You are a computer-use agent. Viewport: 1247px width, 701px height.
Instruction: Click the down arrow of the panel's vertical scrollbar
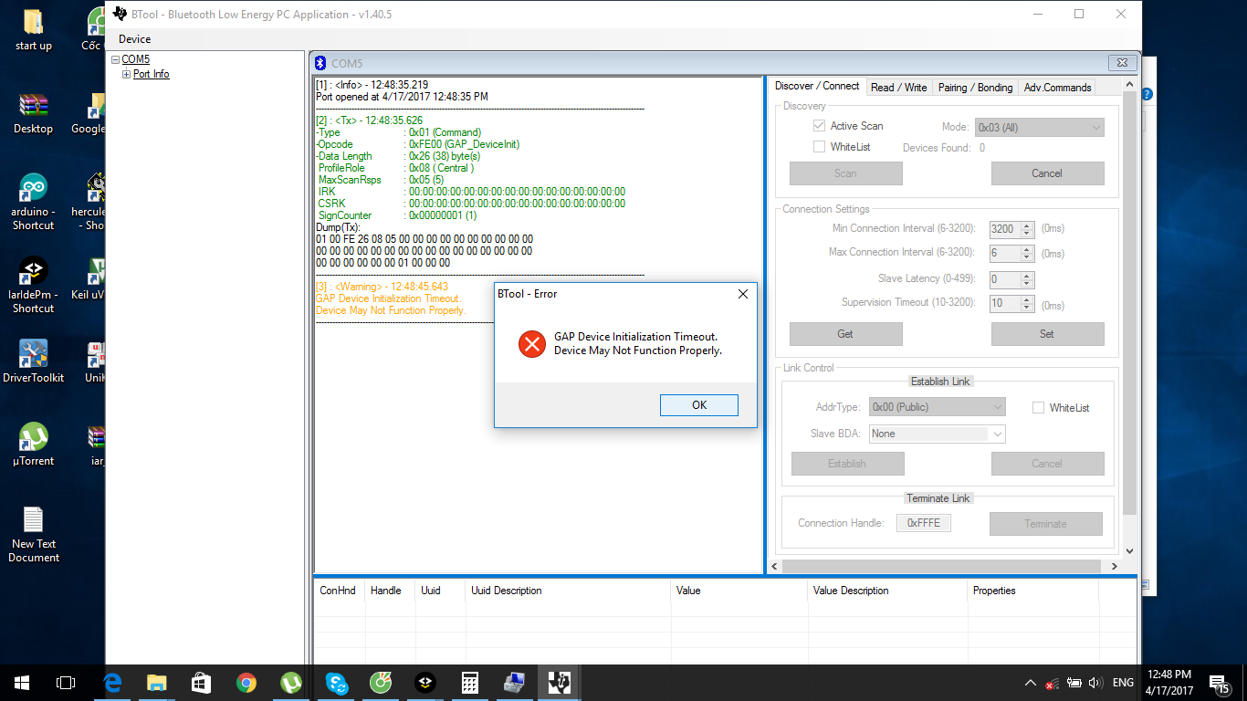[x=1129, y=551]
